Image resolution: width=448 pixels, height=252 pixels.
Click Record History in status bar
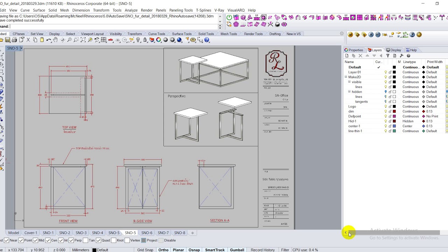tap(262, 250)
